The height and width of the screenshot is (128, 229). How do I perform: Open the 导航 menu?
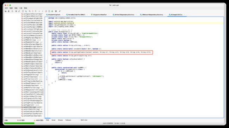click(x=16, y=8)
